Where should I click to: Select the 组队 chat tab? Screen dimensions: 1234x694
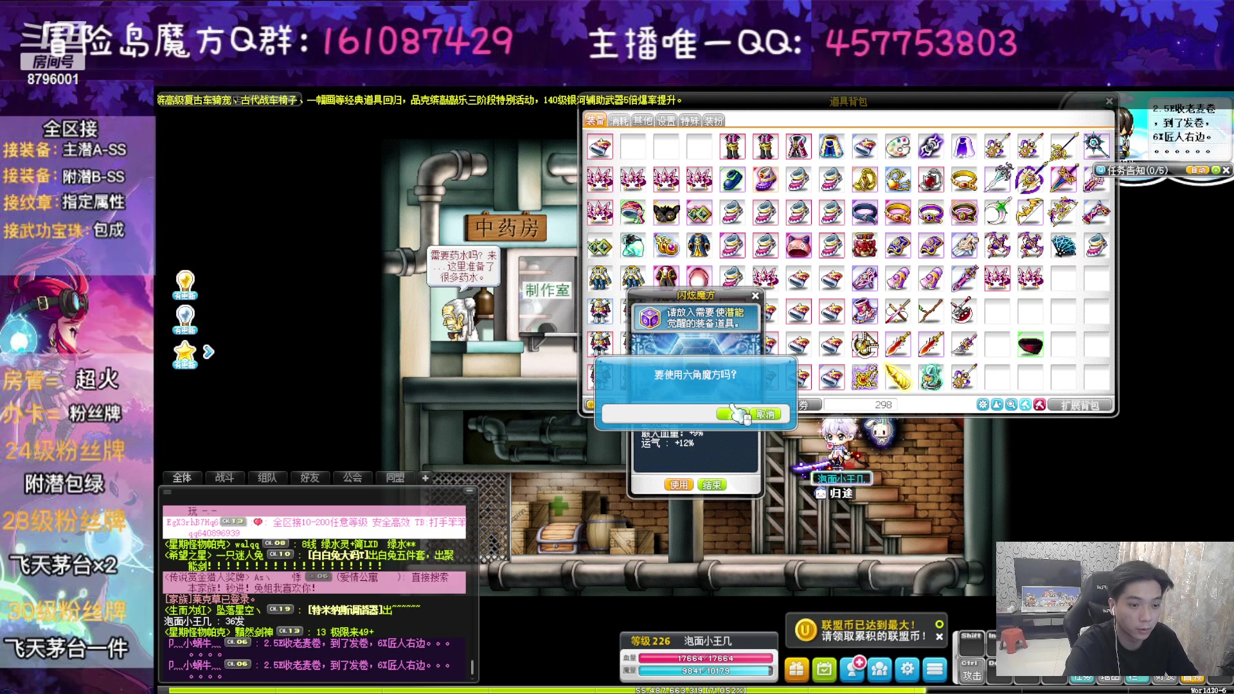point(267,477)
